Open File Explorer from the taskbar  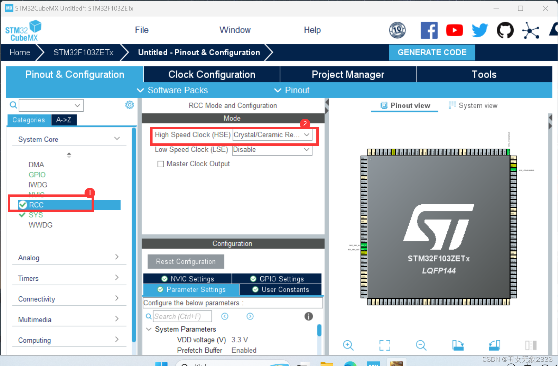click(327, 364)
